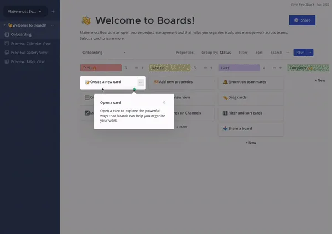Image resolution: width=332 pixels, height=234 pixels.
Task: Click Search in the view toolbar
Action: pos(276,53)
